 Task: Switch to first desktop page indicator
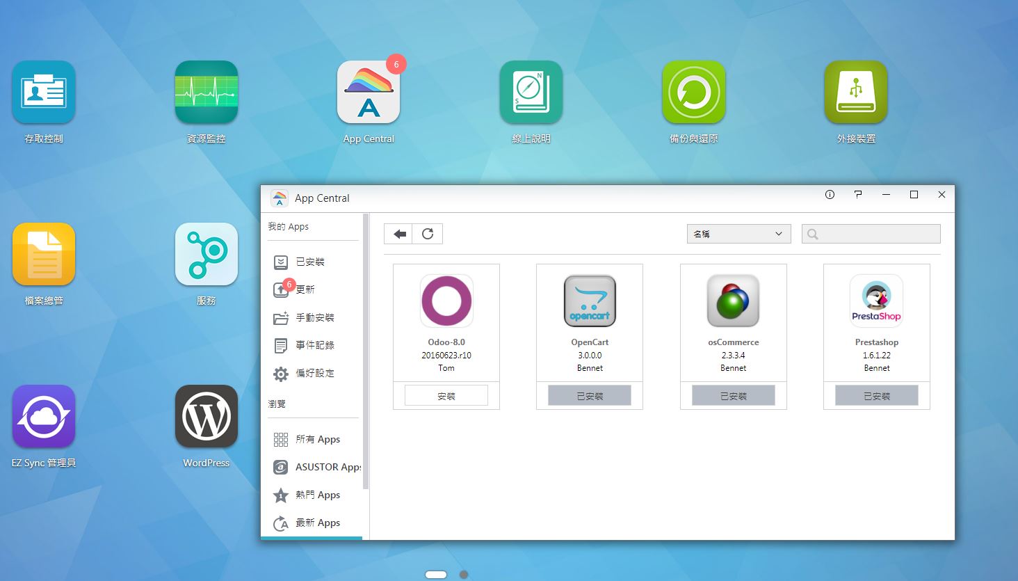tap(436, 574)
